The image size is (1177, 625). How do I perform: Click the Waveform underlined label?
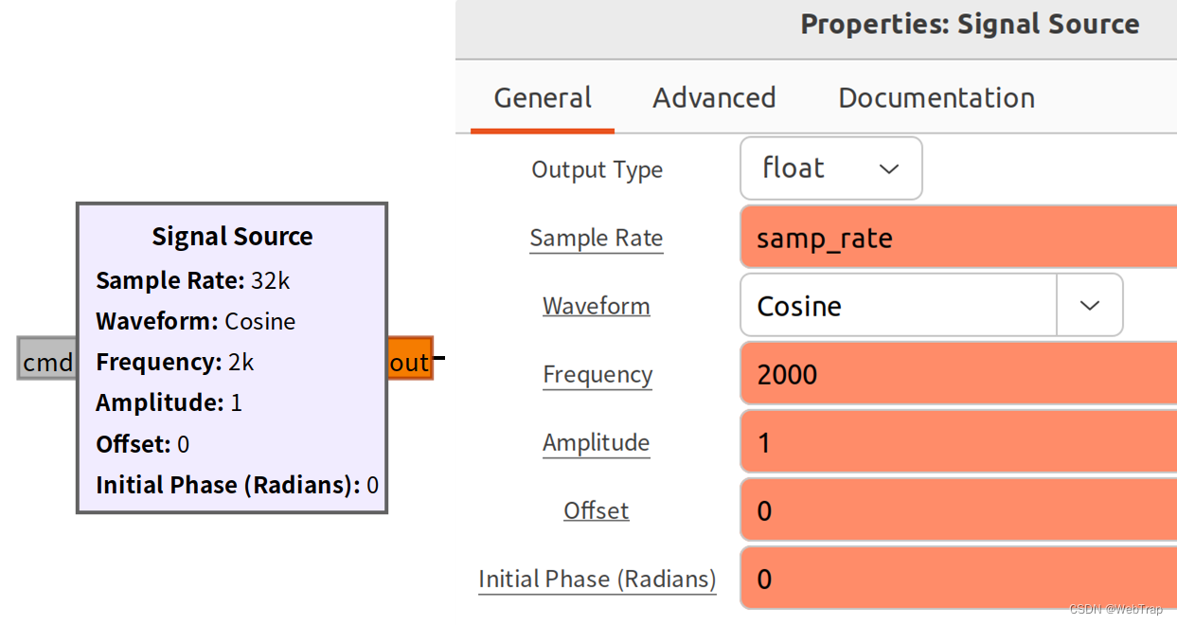point(596,306)
